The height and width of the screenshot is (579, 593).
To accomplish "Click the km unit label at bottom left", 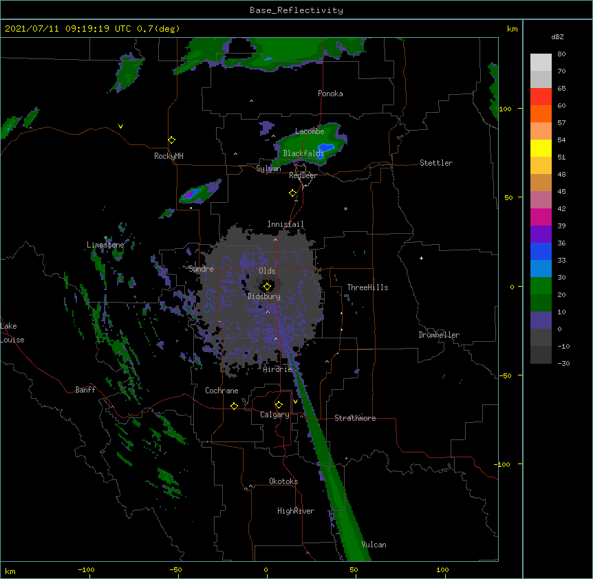I will pyautogui.click(x=10, y=571).
